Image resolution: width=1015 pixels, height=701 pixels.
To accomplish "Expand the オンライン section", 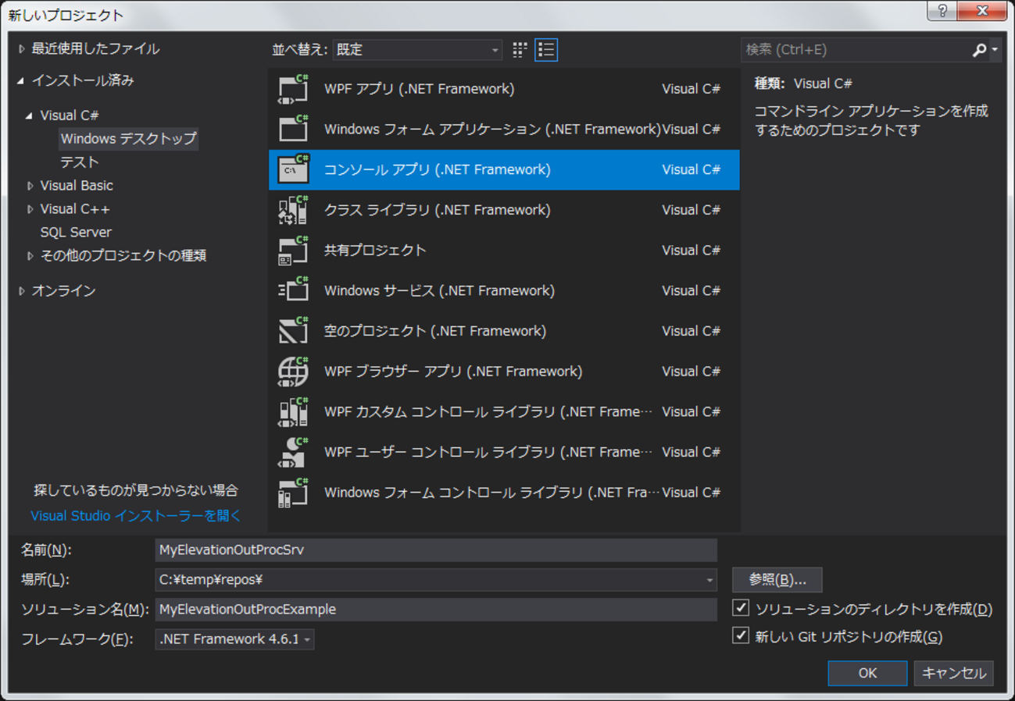I will [x=22, y=291].
